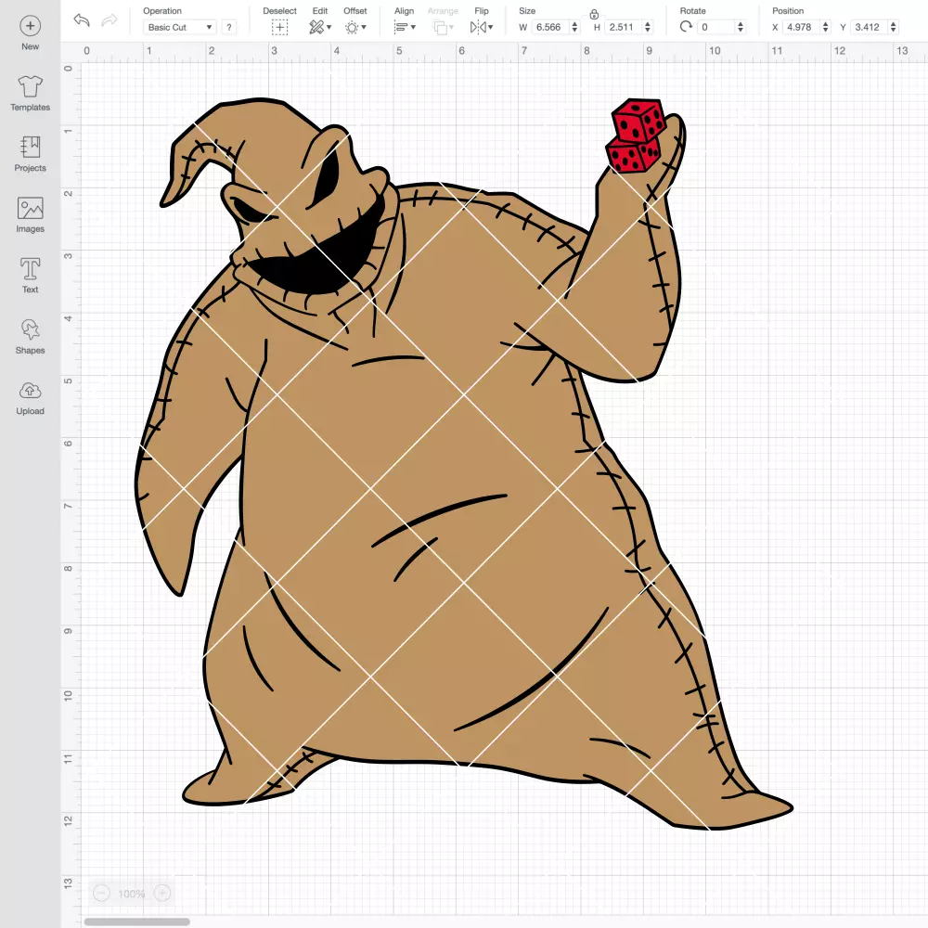Image resolution: width=928 pixels, height=928 pixels.
Task: Select the red dice on canvas
Action: [637, 136]
